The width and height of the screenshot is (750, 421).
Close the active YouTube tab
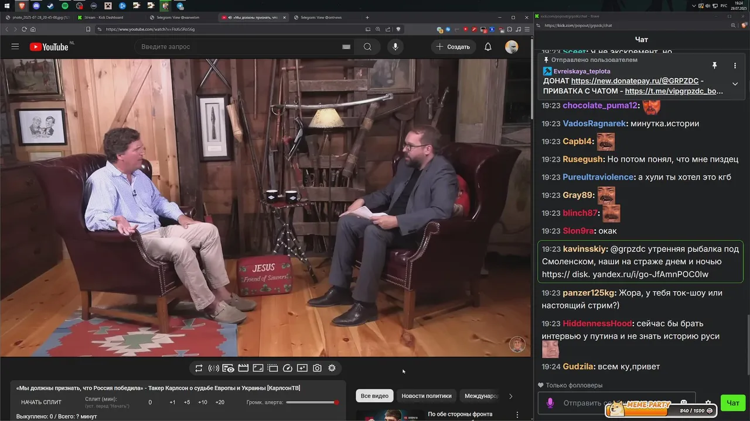click(285, 18)
